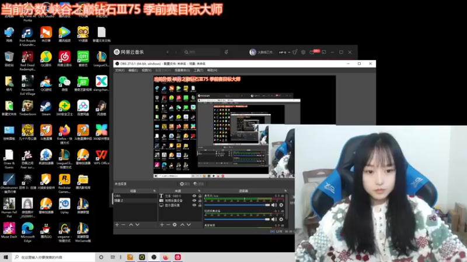Pop out the 混音器 dock panel

[x=285, y=191]
